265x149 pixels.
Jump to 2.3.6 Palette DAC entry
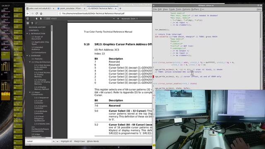tap(42, 124)
